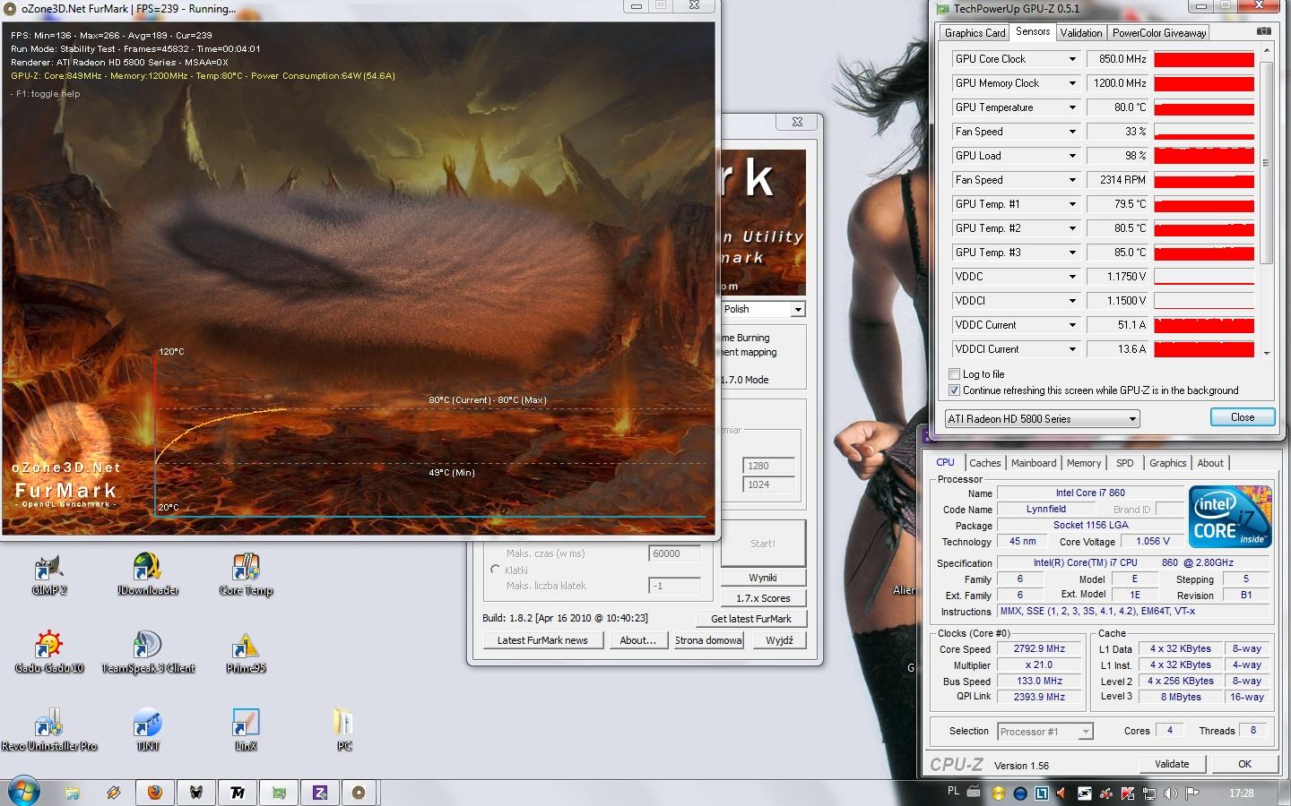Open ATI Radeon HD 5800 Series device dropdown

(x=1042, y=419)
